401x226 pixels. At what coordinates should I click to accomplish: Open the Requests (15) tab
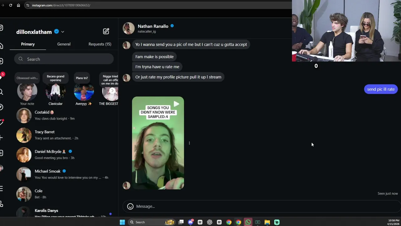[100, 44]
